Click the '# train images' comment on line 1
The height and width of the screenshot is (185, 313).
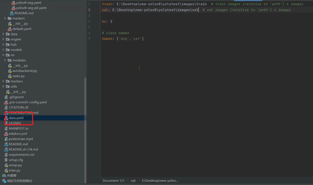point(257,4)
